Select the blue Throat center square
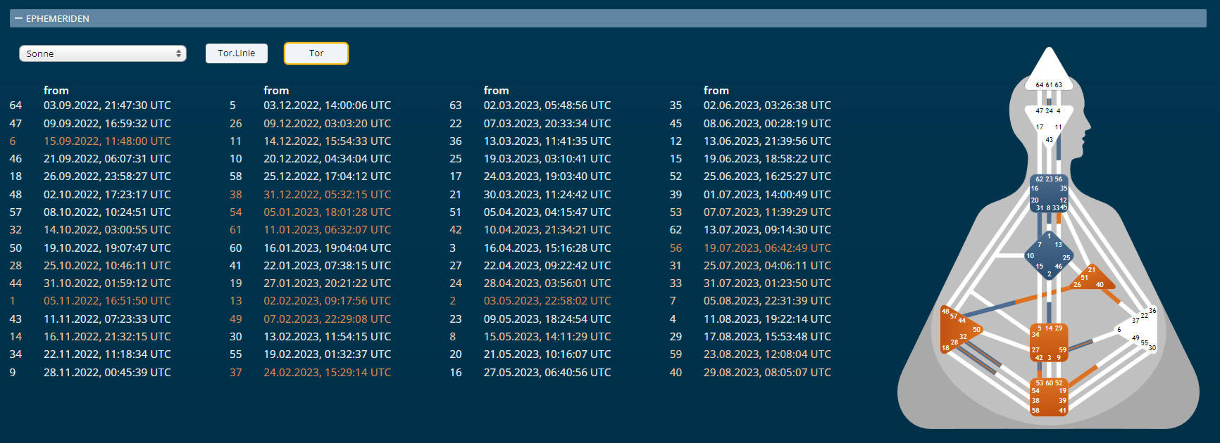Viewport: 1220px width, 443px height. click(1049, 193)
